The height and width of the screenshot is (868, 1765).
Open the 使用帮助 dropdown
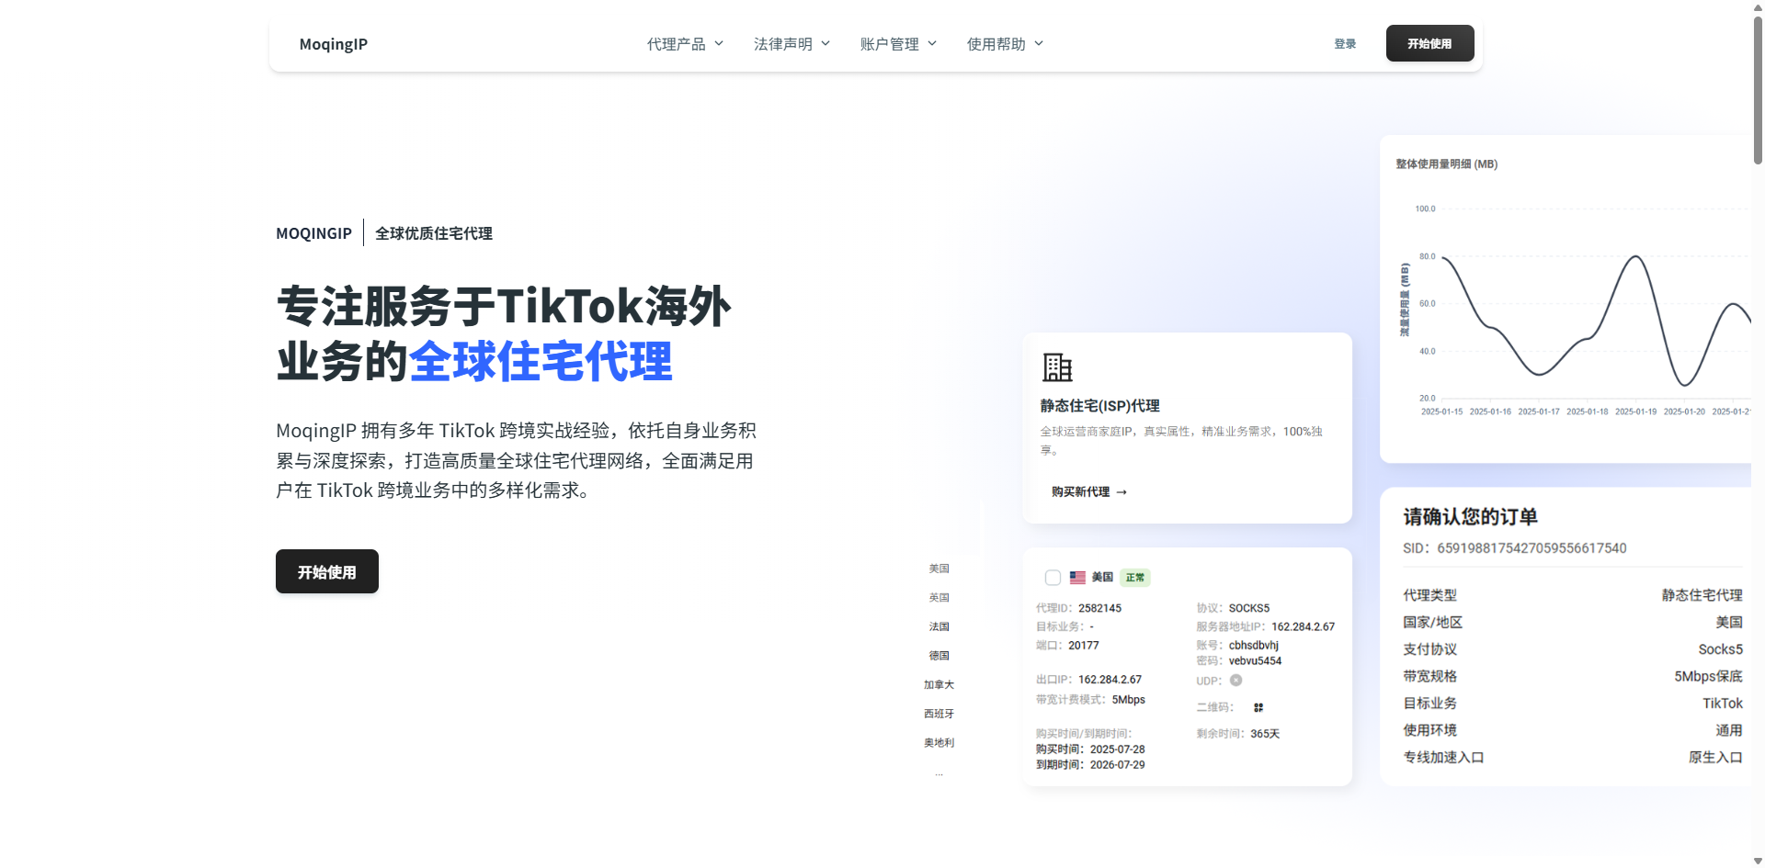point(1005,43)
